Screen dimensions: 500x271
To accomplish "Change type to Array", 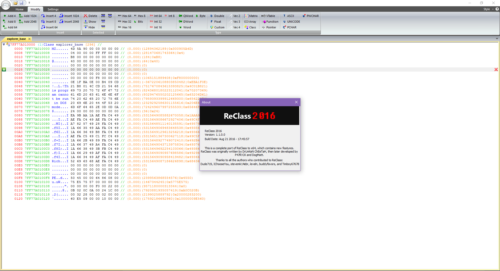I will click(250, 22).
